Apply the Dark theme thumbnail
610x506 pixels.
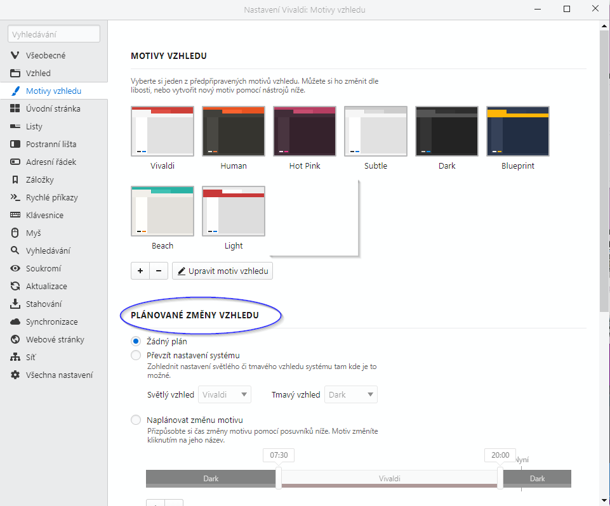point(447,131)
